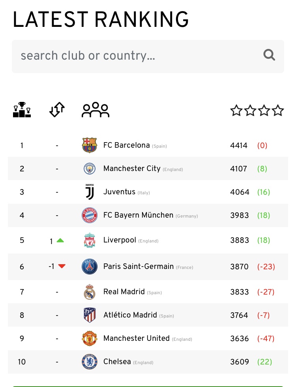The width and height of the screenshot is (296, 387).
Task: Open the Liverpool club link
Action: [x=120, y=240]
